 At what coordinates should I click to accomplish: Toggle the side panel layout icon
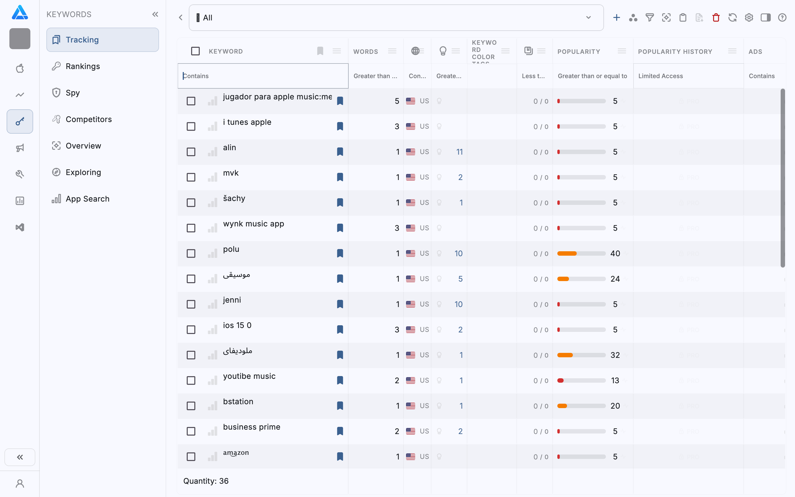click(765, 18)
